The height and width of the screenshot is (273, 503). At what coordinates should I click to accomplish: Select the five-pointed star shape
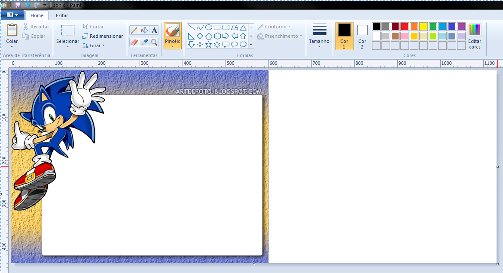click(208, 44)
